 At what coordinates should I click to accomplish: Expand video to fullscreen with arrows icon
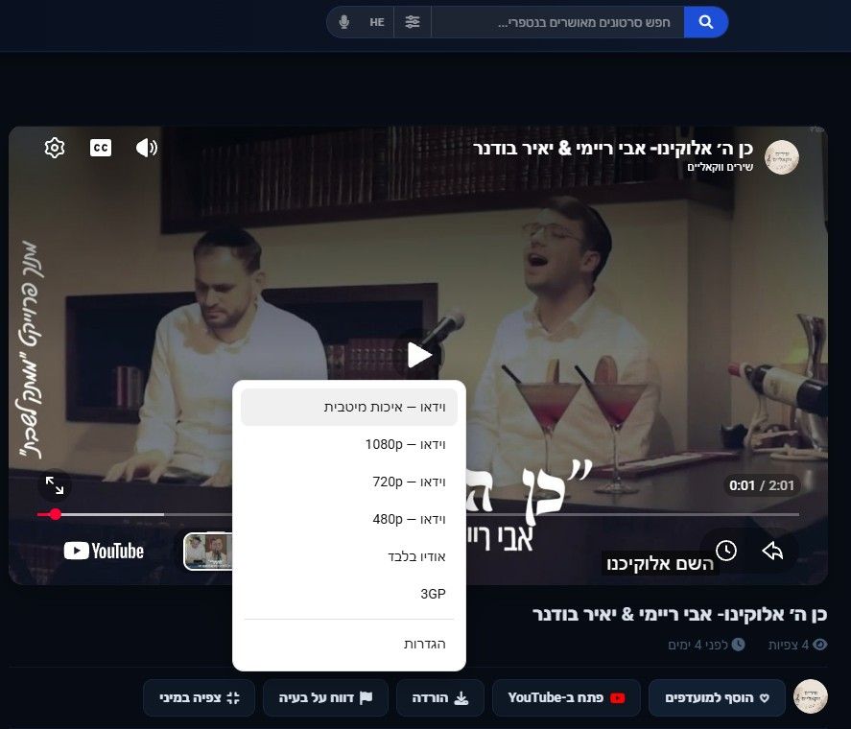[55, 485]
